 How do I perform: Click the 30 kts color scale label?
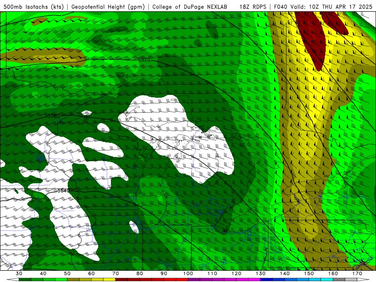[x=19, y=274]
